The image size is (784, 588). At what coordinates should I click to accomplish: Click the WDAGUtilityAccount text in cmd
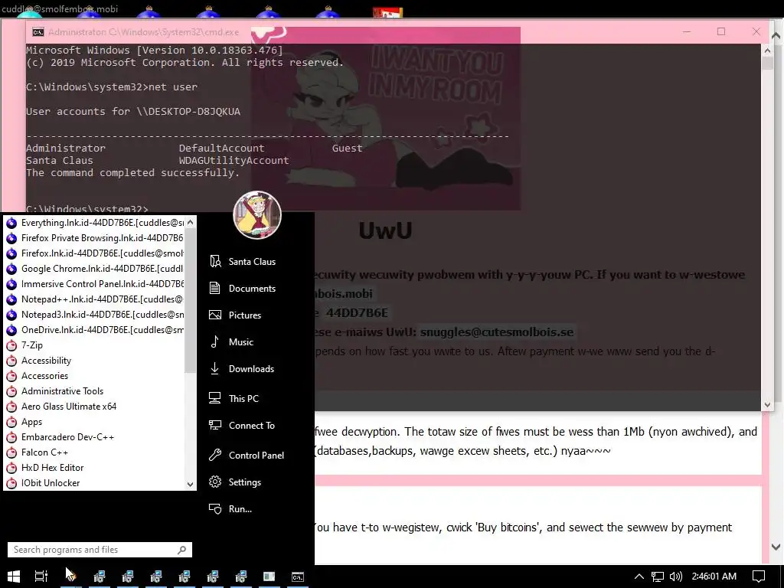click(234, 161)
